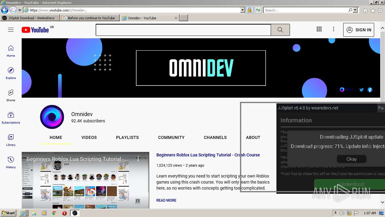Open the YouTube apps grid icon
The image size is (385, 217).
(x=319, y=29)
